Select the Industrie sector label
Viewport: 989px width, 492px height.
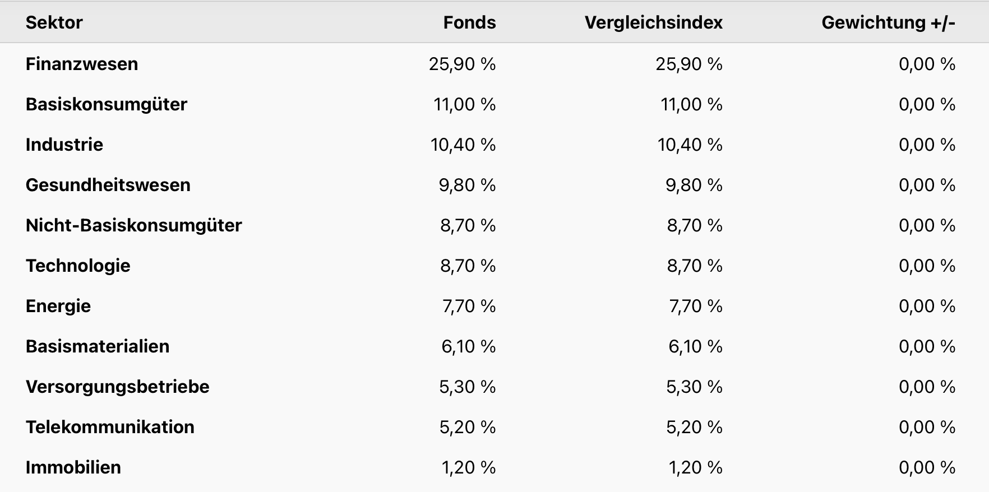tap(64, 145)
